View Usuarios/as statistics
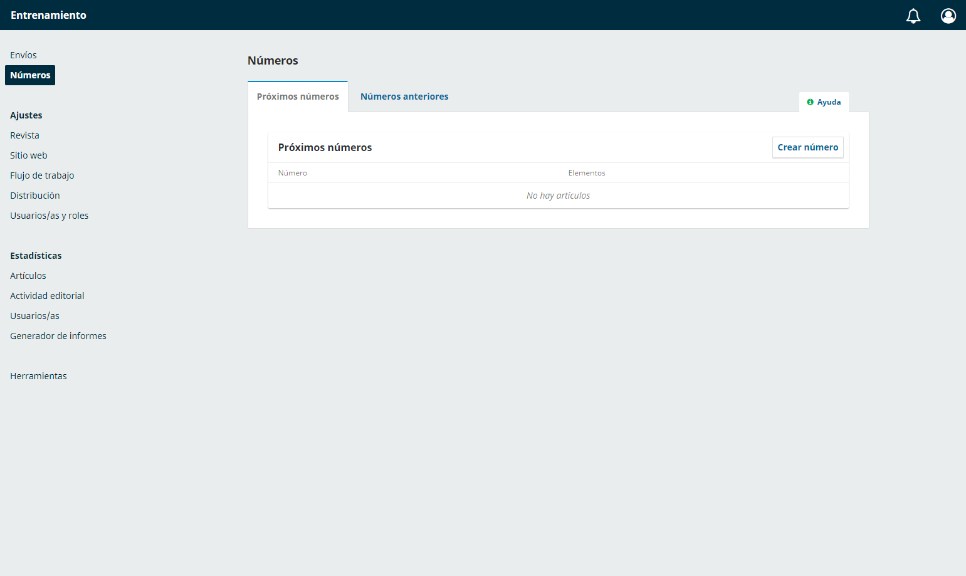Screen dimensions: 966x576 34,316
